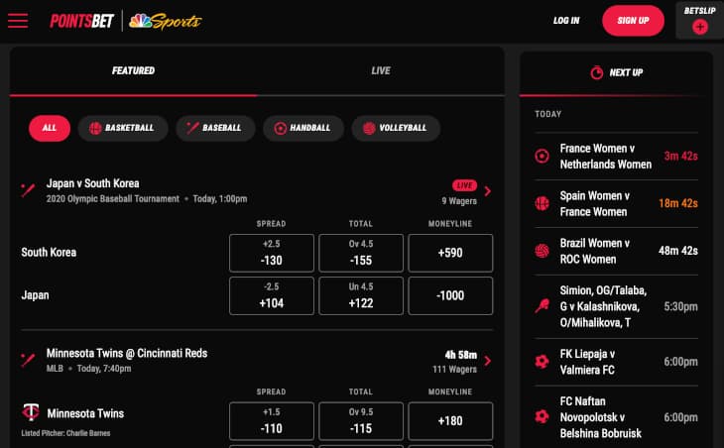Click '4h 58m' countdown text
The image size is (724, 448).
[461, 355]
